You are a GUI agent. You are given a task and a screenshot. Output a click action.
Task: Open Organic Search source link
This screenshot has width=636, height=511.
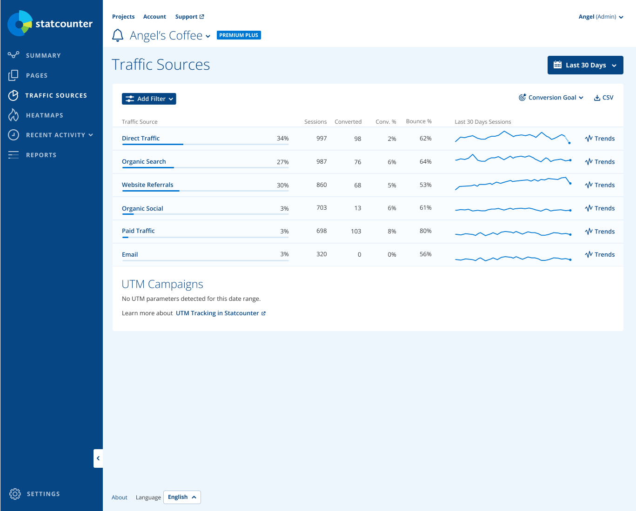tap(144, 161)
